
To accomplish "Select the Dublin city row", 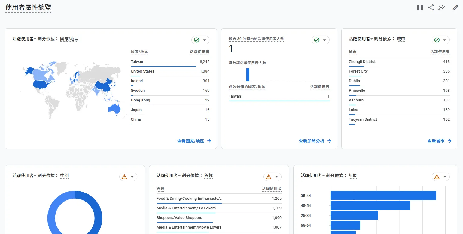I will tap(399, 81).
